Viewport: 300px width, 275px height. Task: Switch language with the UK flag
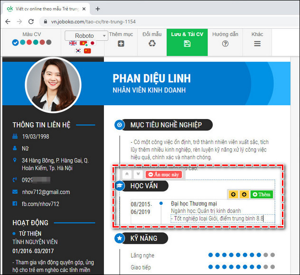[x=73, y=43]
